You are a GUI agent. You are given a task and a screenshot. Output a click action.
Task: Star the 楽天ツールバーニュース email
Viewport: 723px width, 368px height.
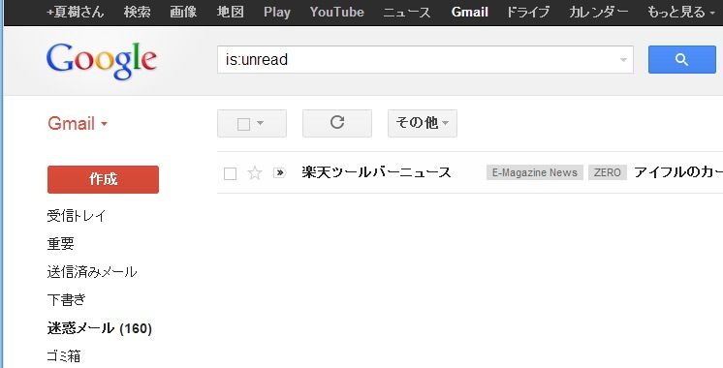(255, 173)
